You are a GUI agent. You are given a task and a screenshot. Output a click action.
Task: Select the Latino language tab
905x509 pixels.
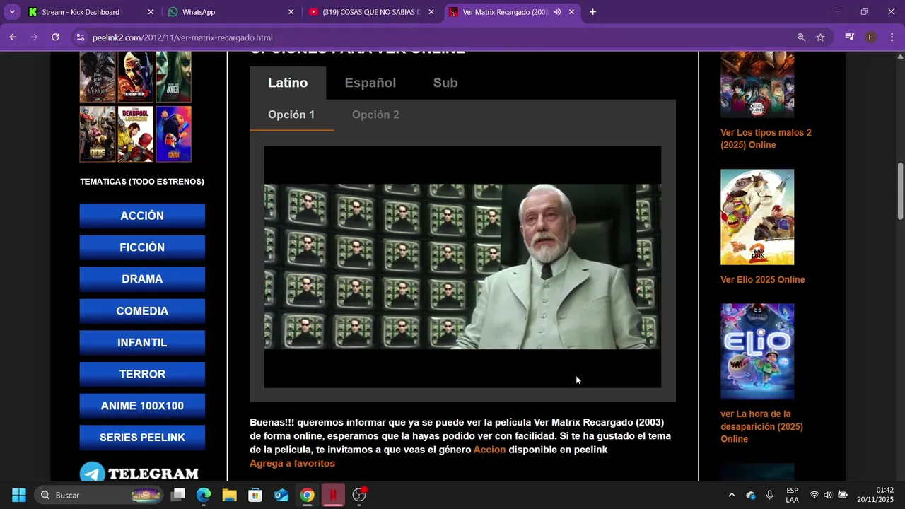pyautogui.click(x=288, y=83)
